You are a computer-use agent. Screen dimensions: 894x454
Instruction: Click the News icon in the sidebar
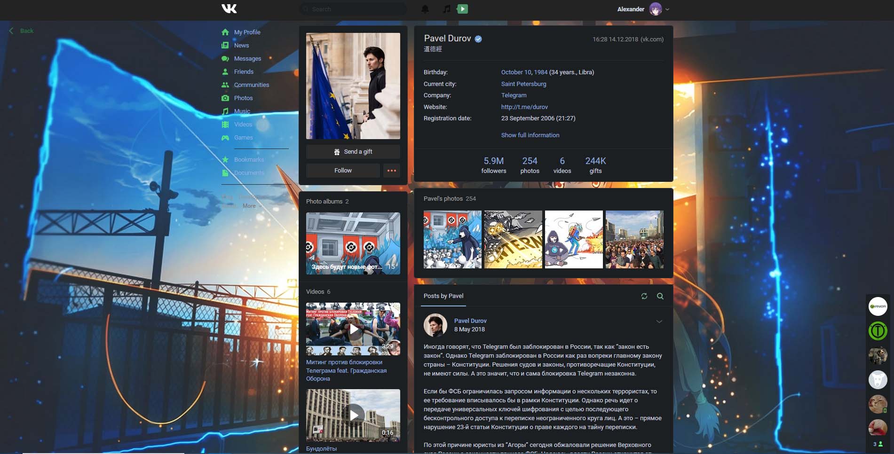tap(225, 45)
